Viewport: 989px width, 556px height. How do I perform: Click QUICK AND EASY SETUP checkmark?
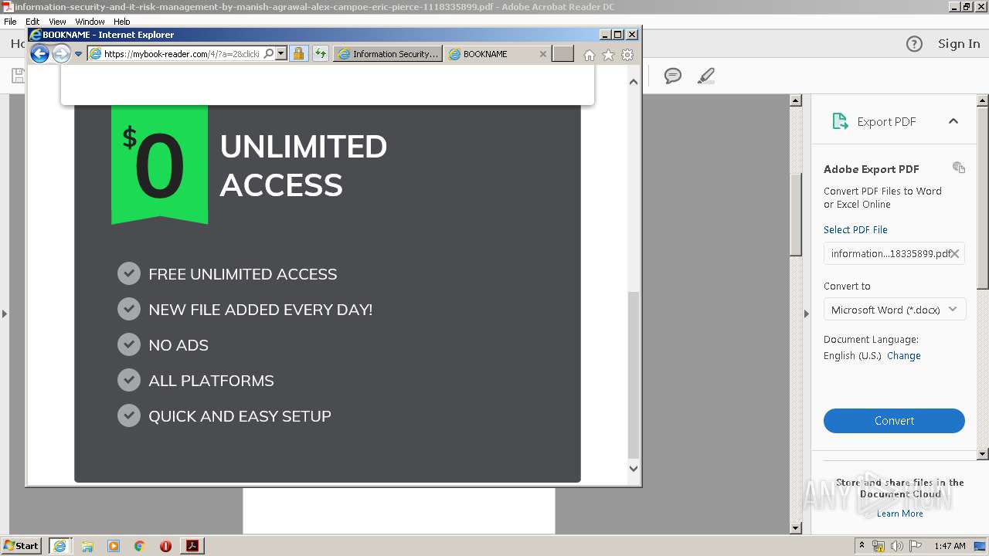(x=128, y=415)
